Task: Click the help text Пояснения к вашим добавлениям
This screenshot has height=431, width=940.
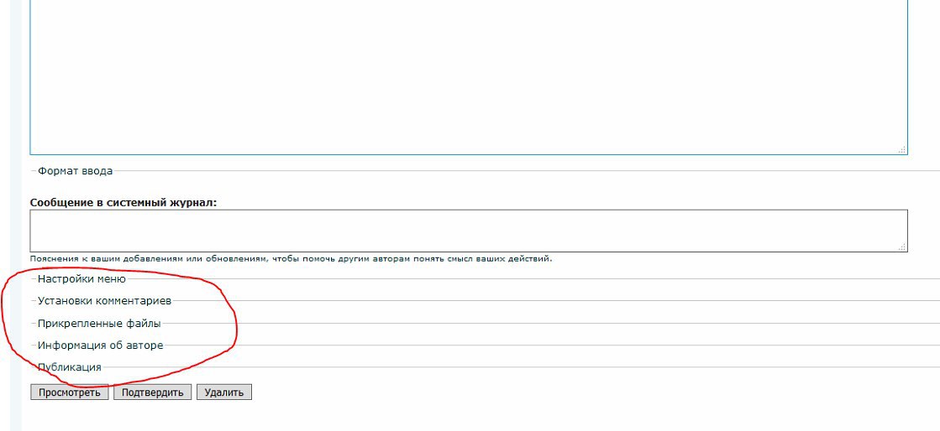Action: pyautogui.click(x=291, y=259)
